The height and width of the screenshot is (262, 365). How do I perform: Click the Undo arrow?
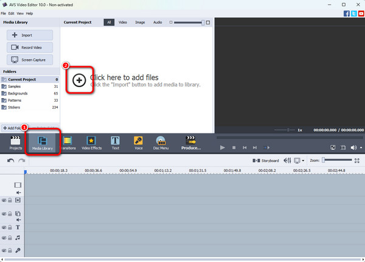10,161
